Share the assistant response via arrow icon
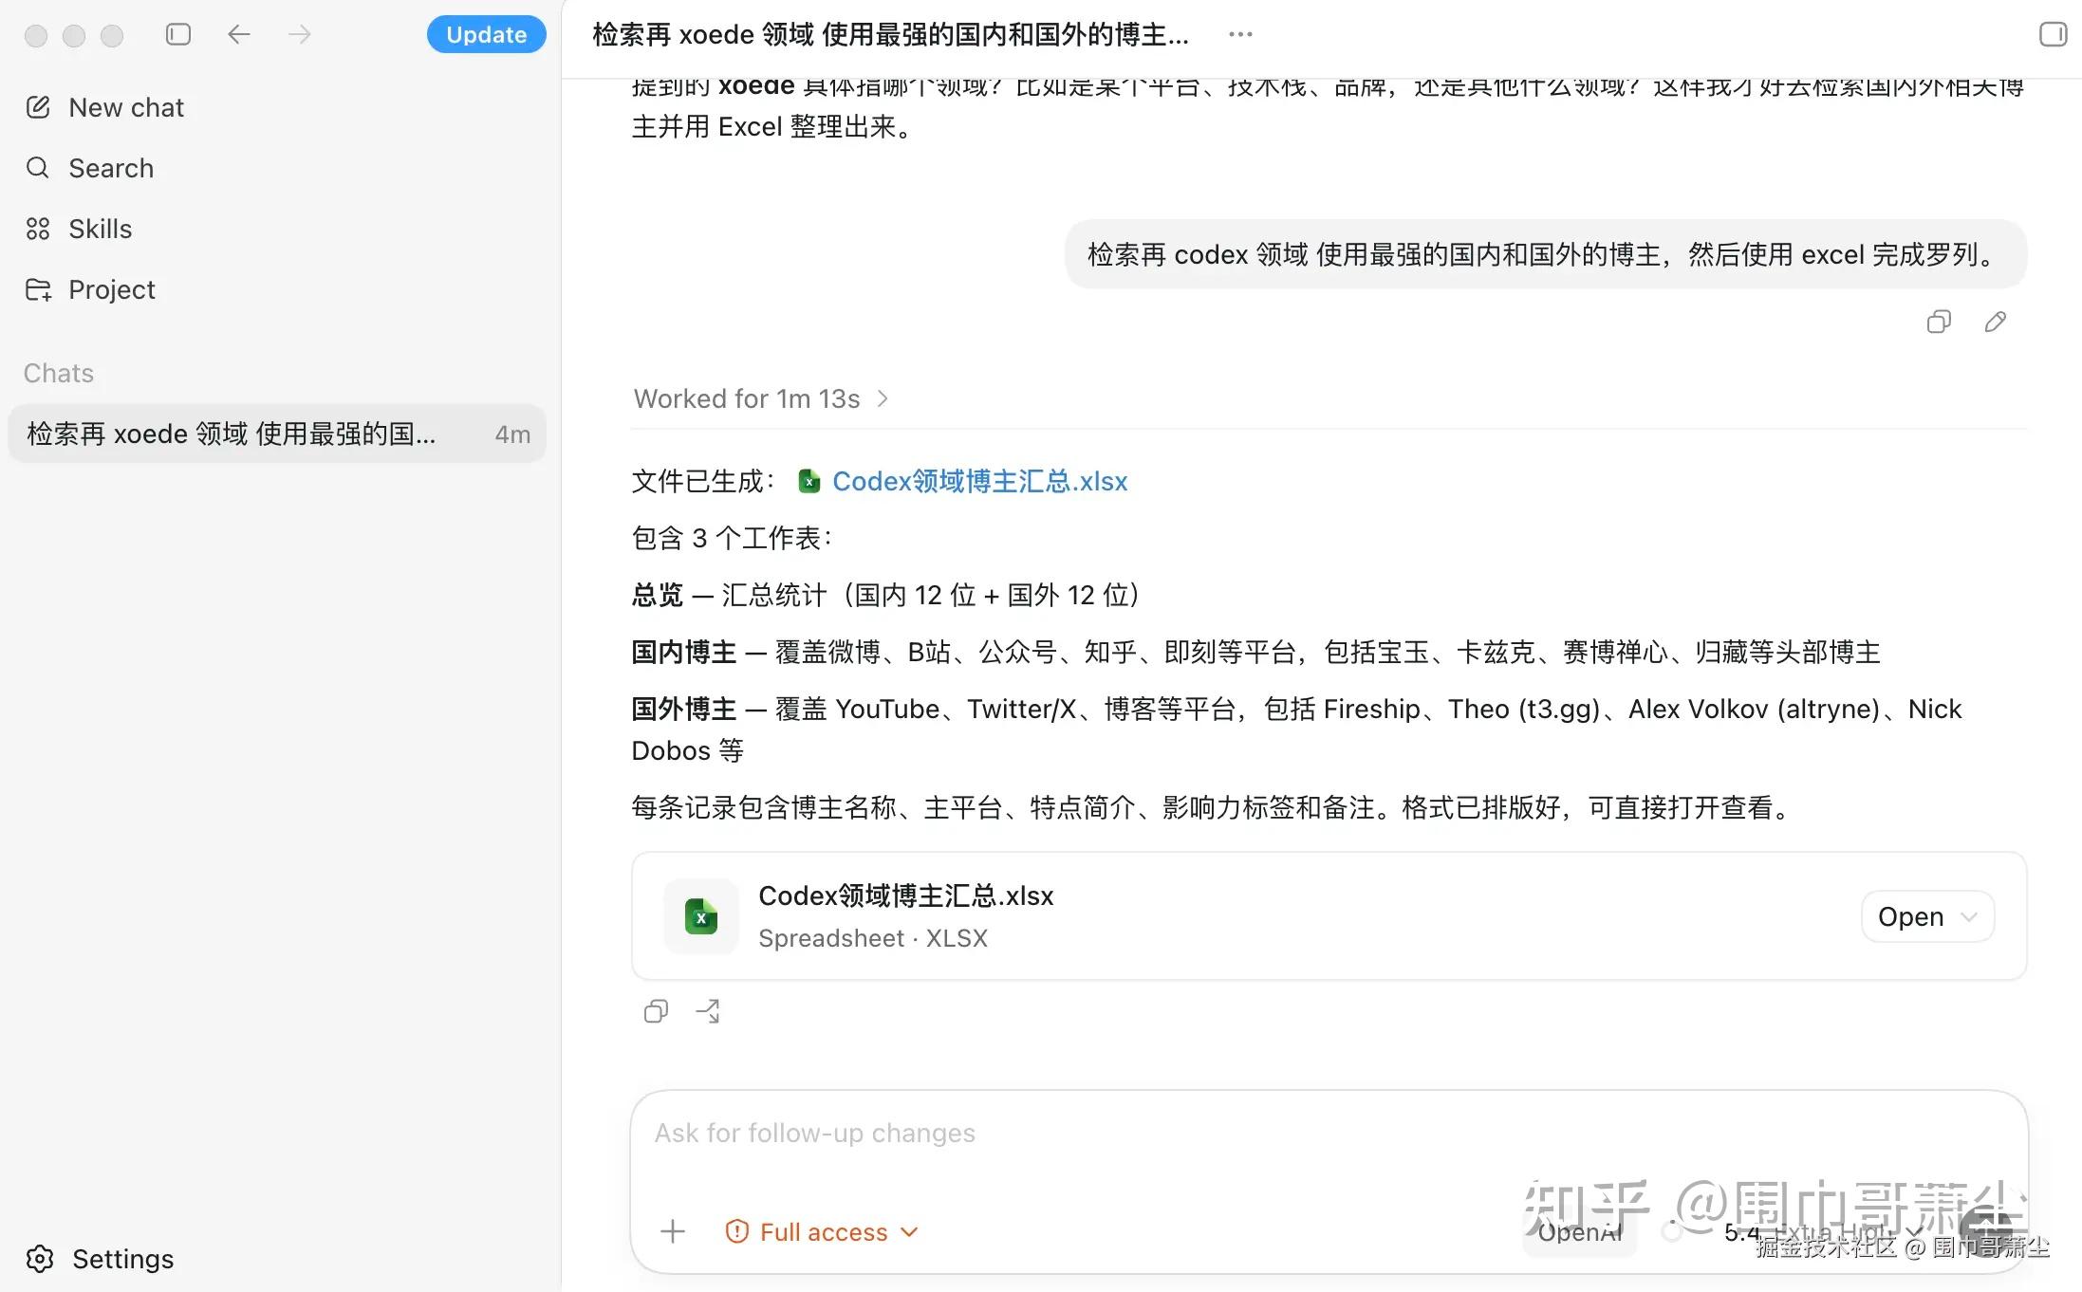Screen dimensions: 2082x1292 click(708, 1011)
